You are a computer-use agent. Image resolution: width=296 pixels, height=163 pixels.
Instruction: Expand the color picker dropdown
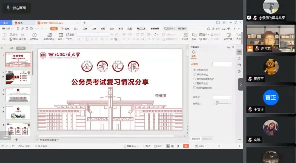pos(222,97)
